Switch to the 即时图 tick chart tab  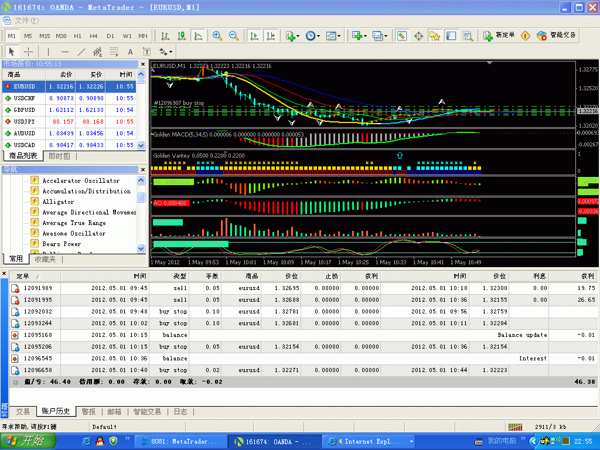(59, 156)
